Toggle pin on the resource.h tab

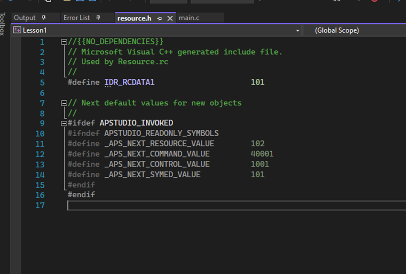tap(159, 18)
